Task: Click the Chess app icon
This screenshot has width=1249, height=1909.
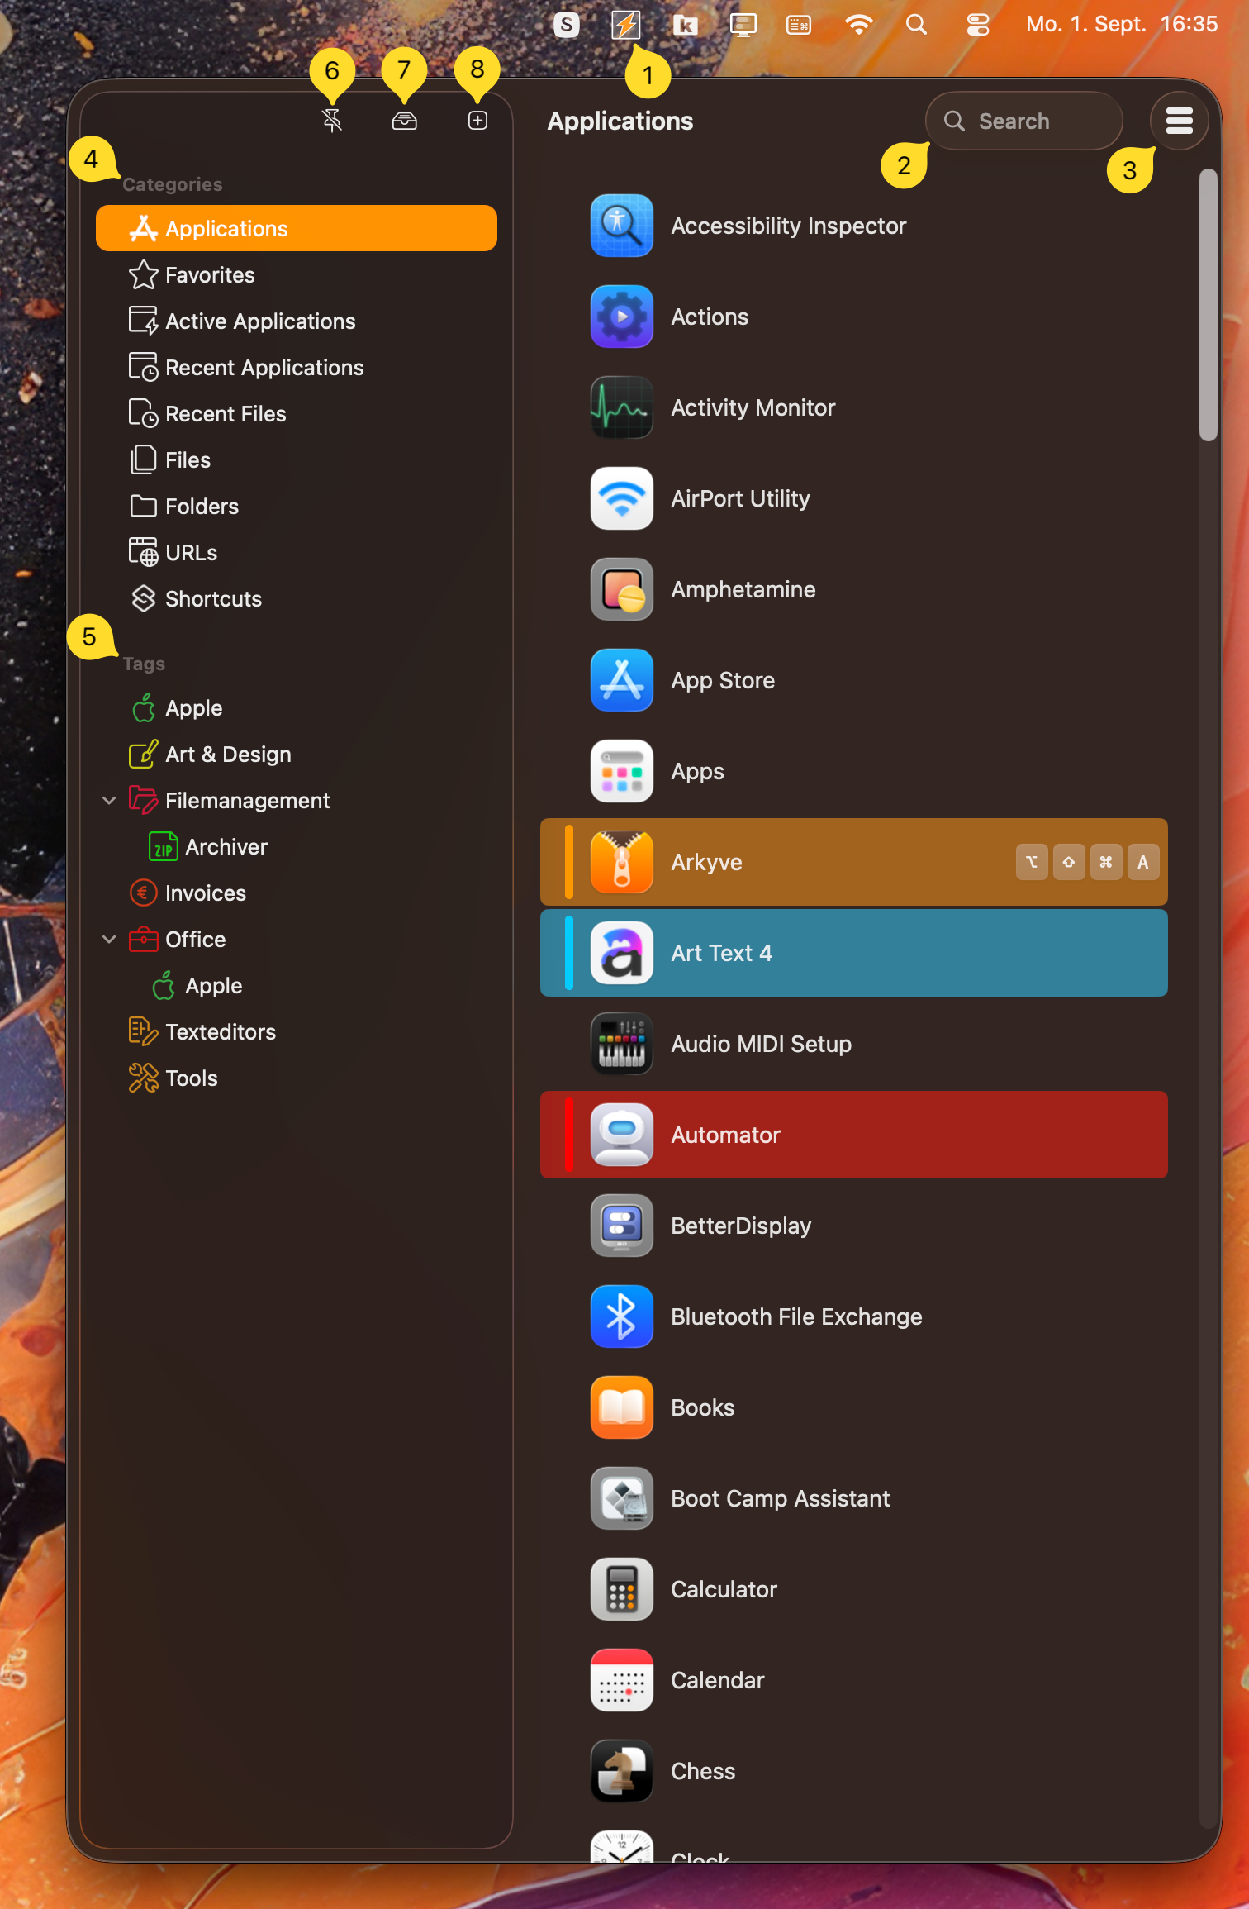Action: point(622,1771)
